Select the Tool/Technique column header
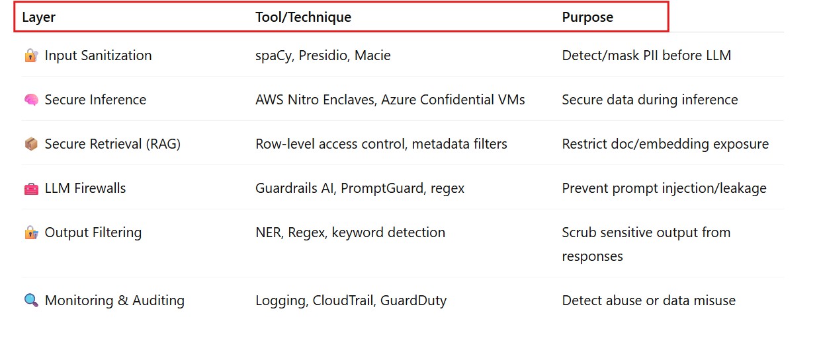 (x=304, y=17)
